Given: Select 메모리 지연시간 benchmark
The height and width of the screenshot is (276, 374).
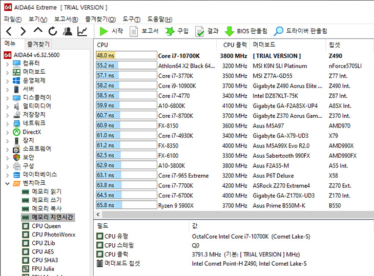Looking at the screenshot, I should coord(52,217).
